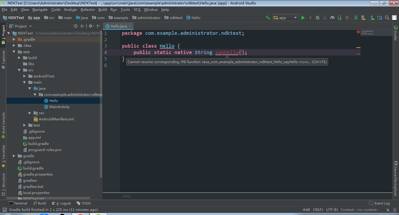
Task: Click the UTF-8 encoding selector
Action: 332,210
